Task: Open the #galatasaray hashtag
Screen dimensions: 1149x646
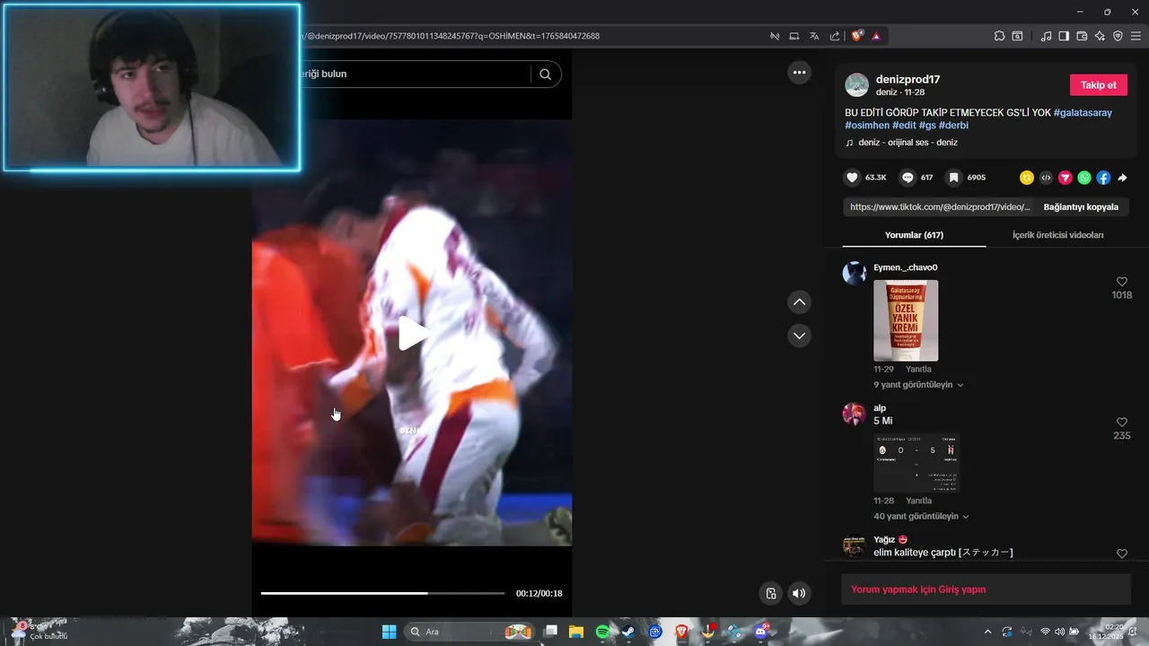Action: (1083, 113)
